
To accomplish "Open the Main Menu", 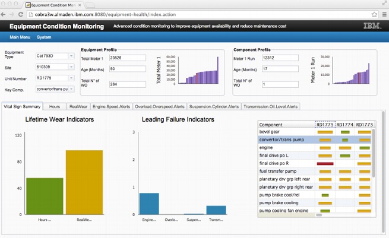I will pos(20,37).
